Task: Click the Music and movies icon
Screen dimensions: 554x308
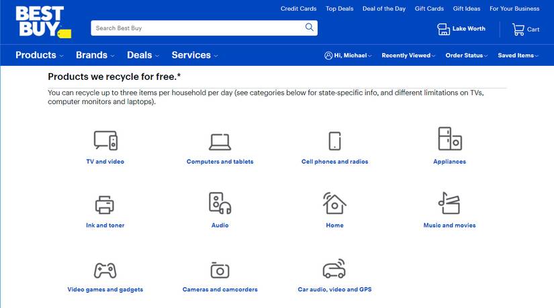Action: (x=449, y=203)
